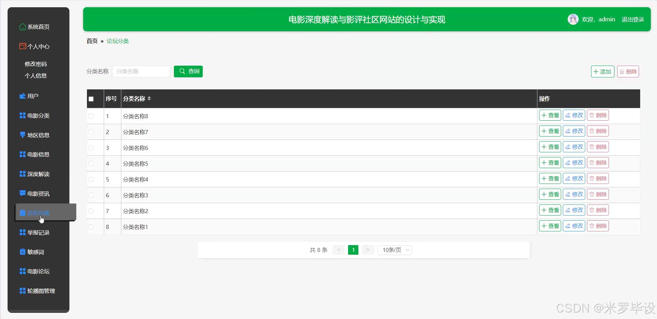Open 轮播图管理 in the sidebar
The image size is (657, 319).
(x=41, y=291)
